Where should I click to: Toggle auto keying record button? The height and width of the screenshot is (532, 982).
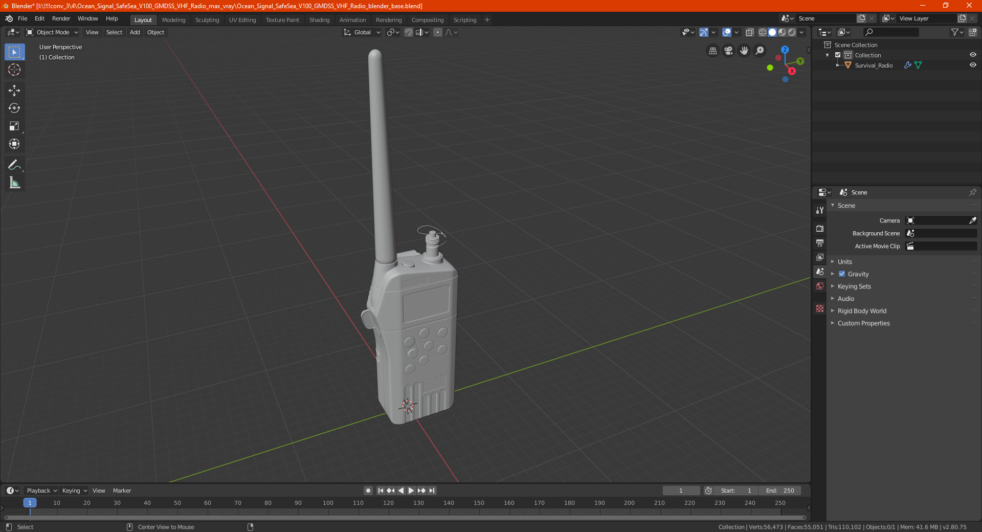(x=368, y=491)
